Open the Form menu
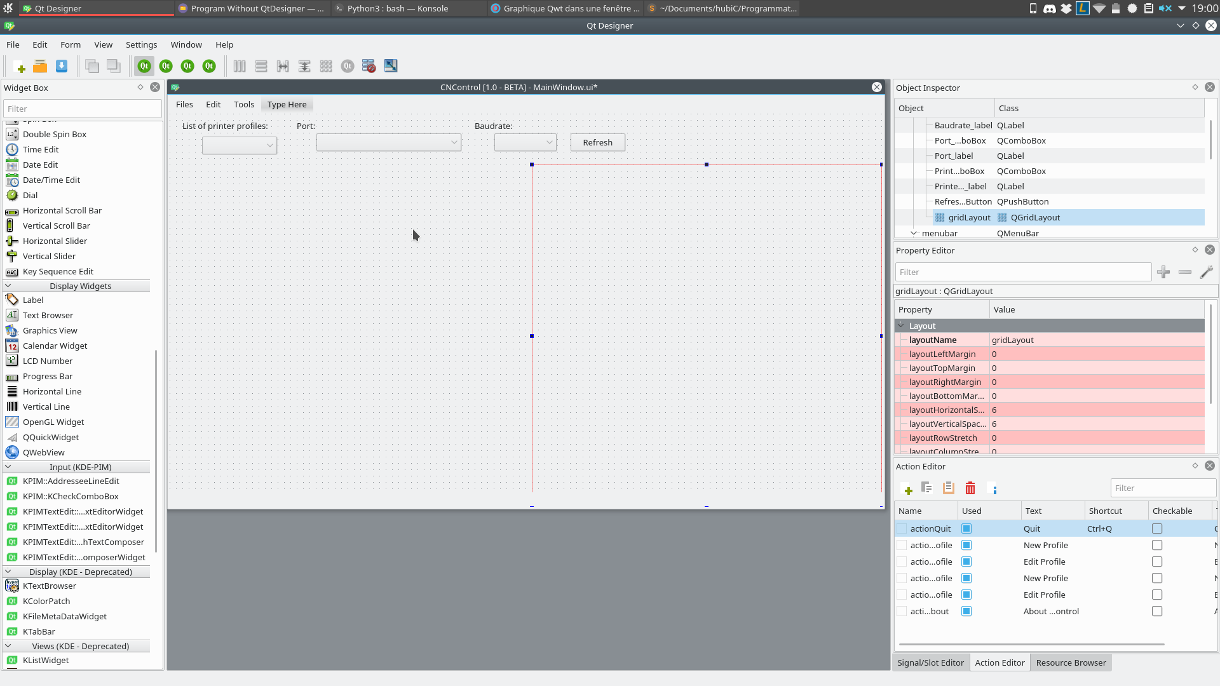This screenshot has width=1220, height=686. click(x=71, y=44)
